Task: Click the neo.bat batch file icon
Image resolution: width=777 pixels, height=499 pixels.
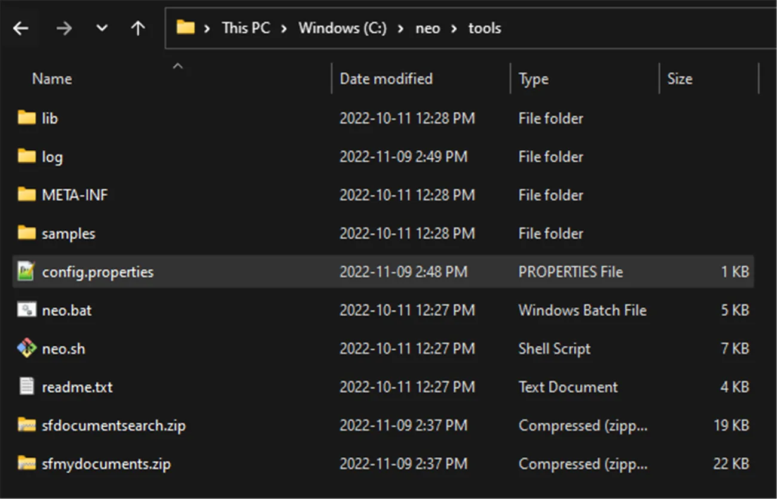Action: pyautogui.click(x=27, y=310)
